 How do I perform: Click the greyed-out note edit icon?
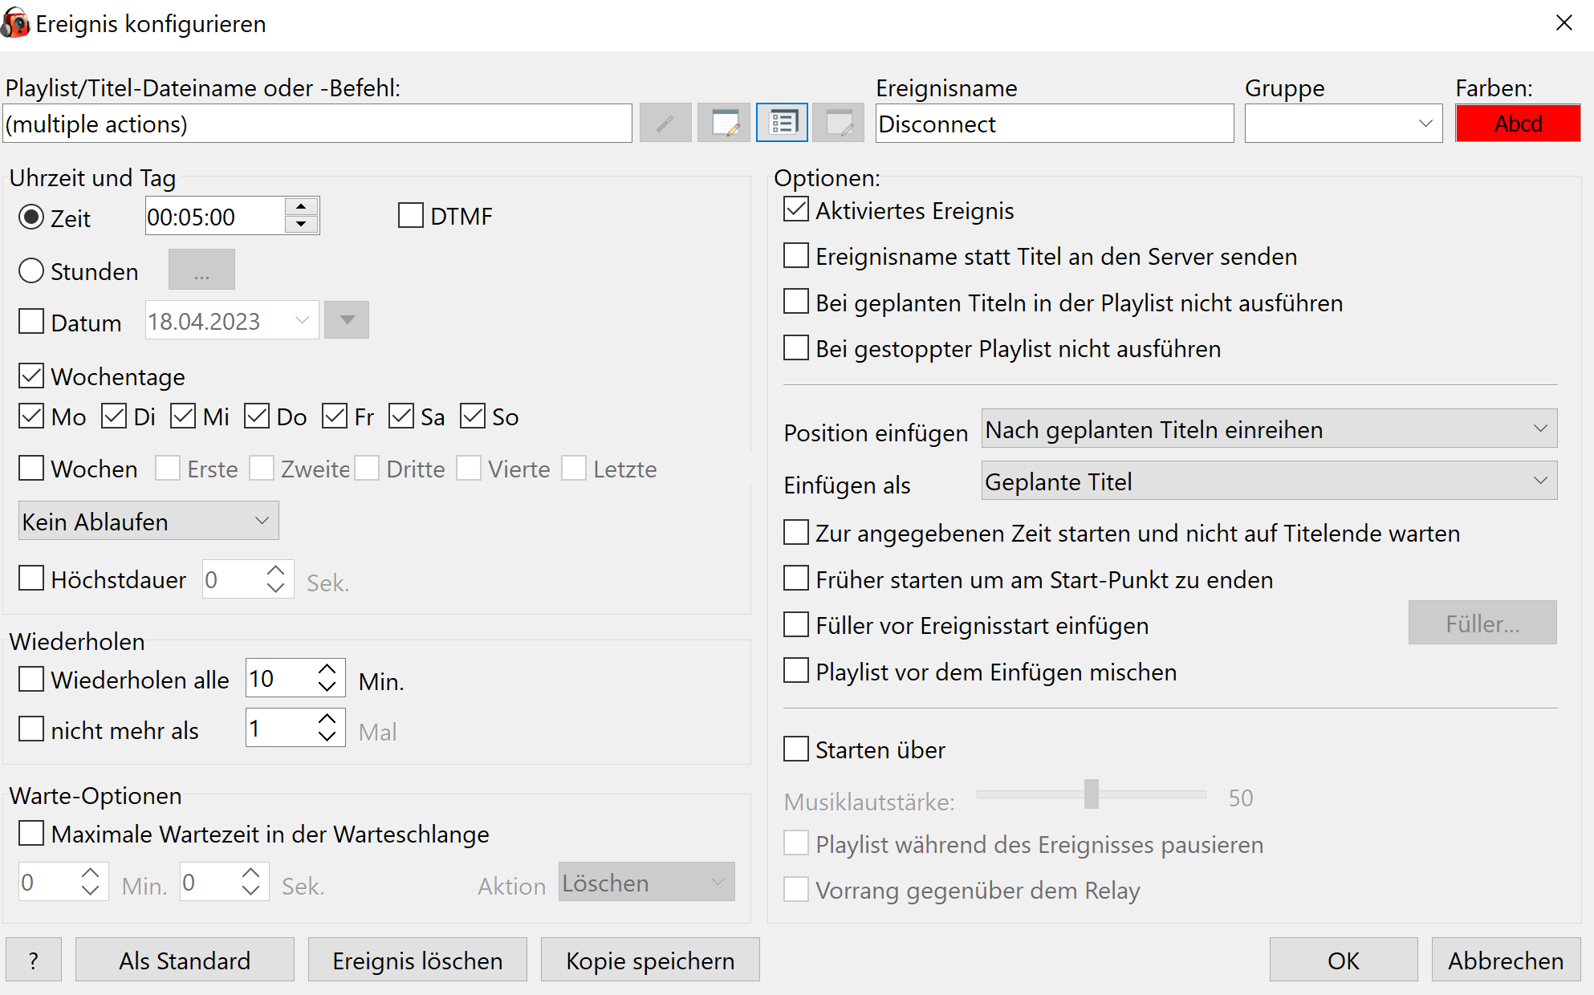point(839,124)
